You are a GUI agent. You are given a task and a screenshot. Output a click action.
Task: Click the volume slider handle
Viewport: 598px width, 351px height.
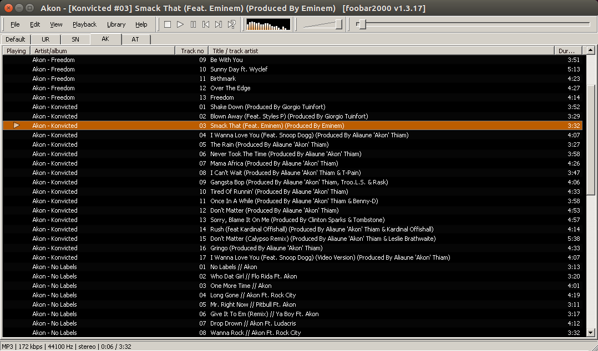[x=338, y=24]
